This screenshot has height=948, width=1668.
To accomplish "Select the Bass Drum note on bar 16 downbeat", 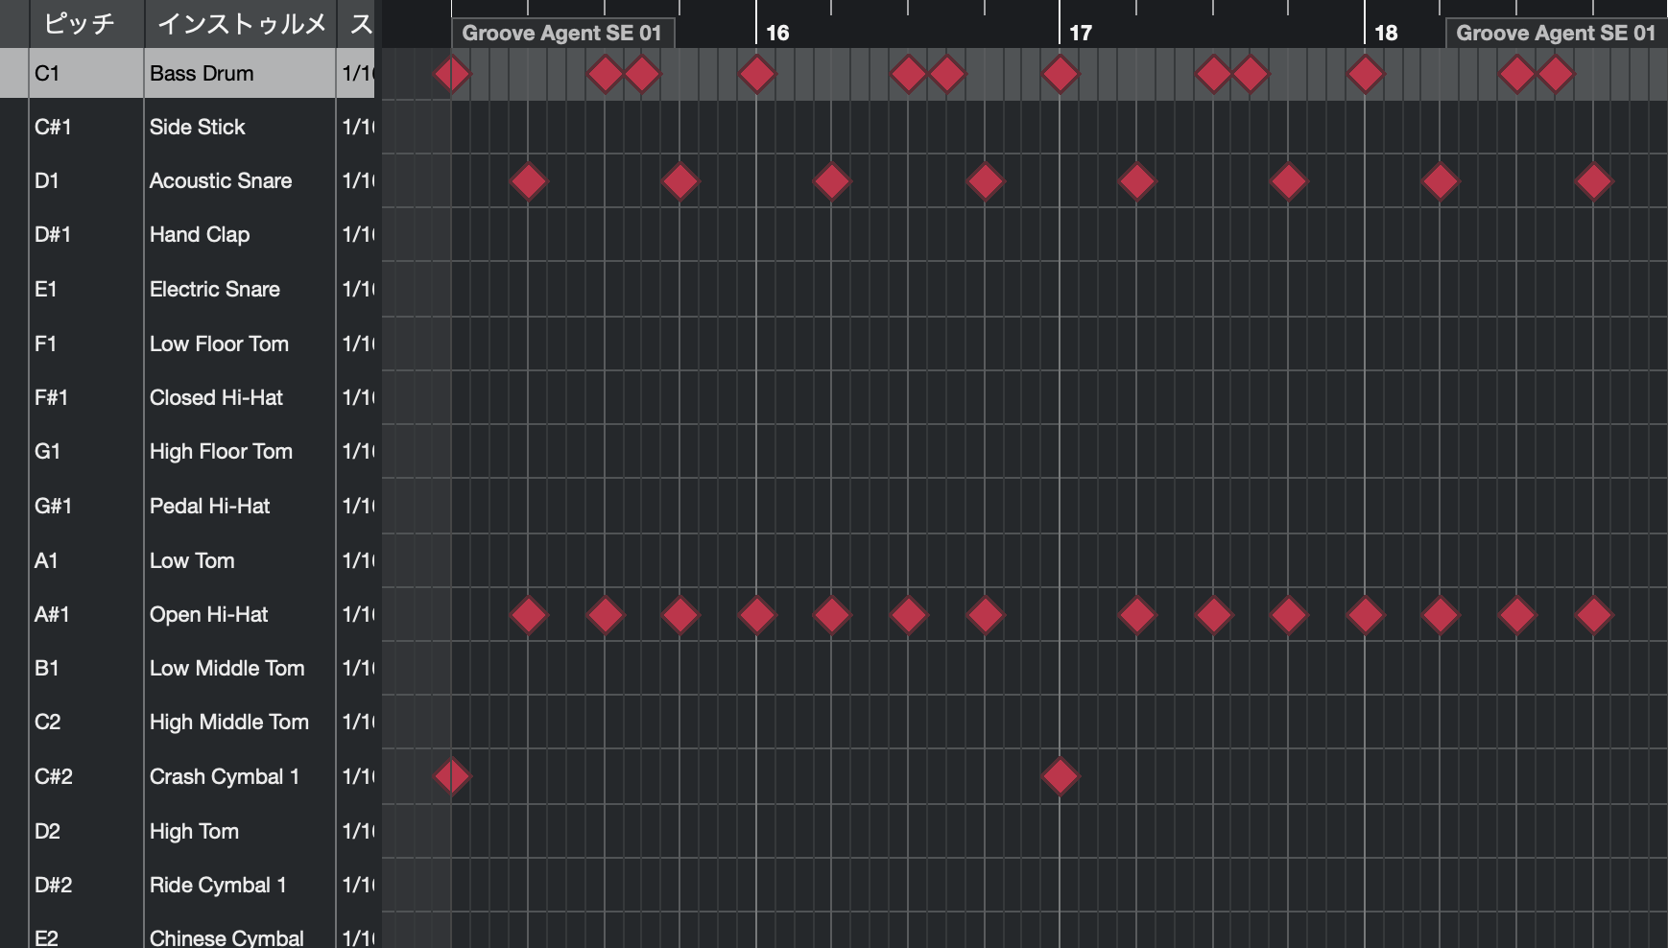I will [x=757, y=74].
